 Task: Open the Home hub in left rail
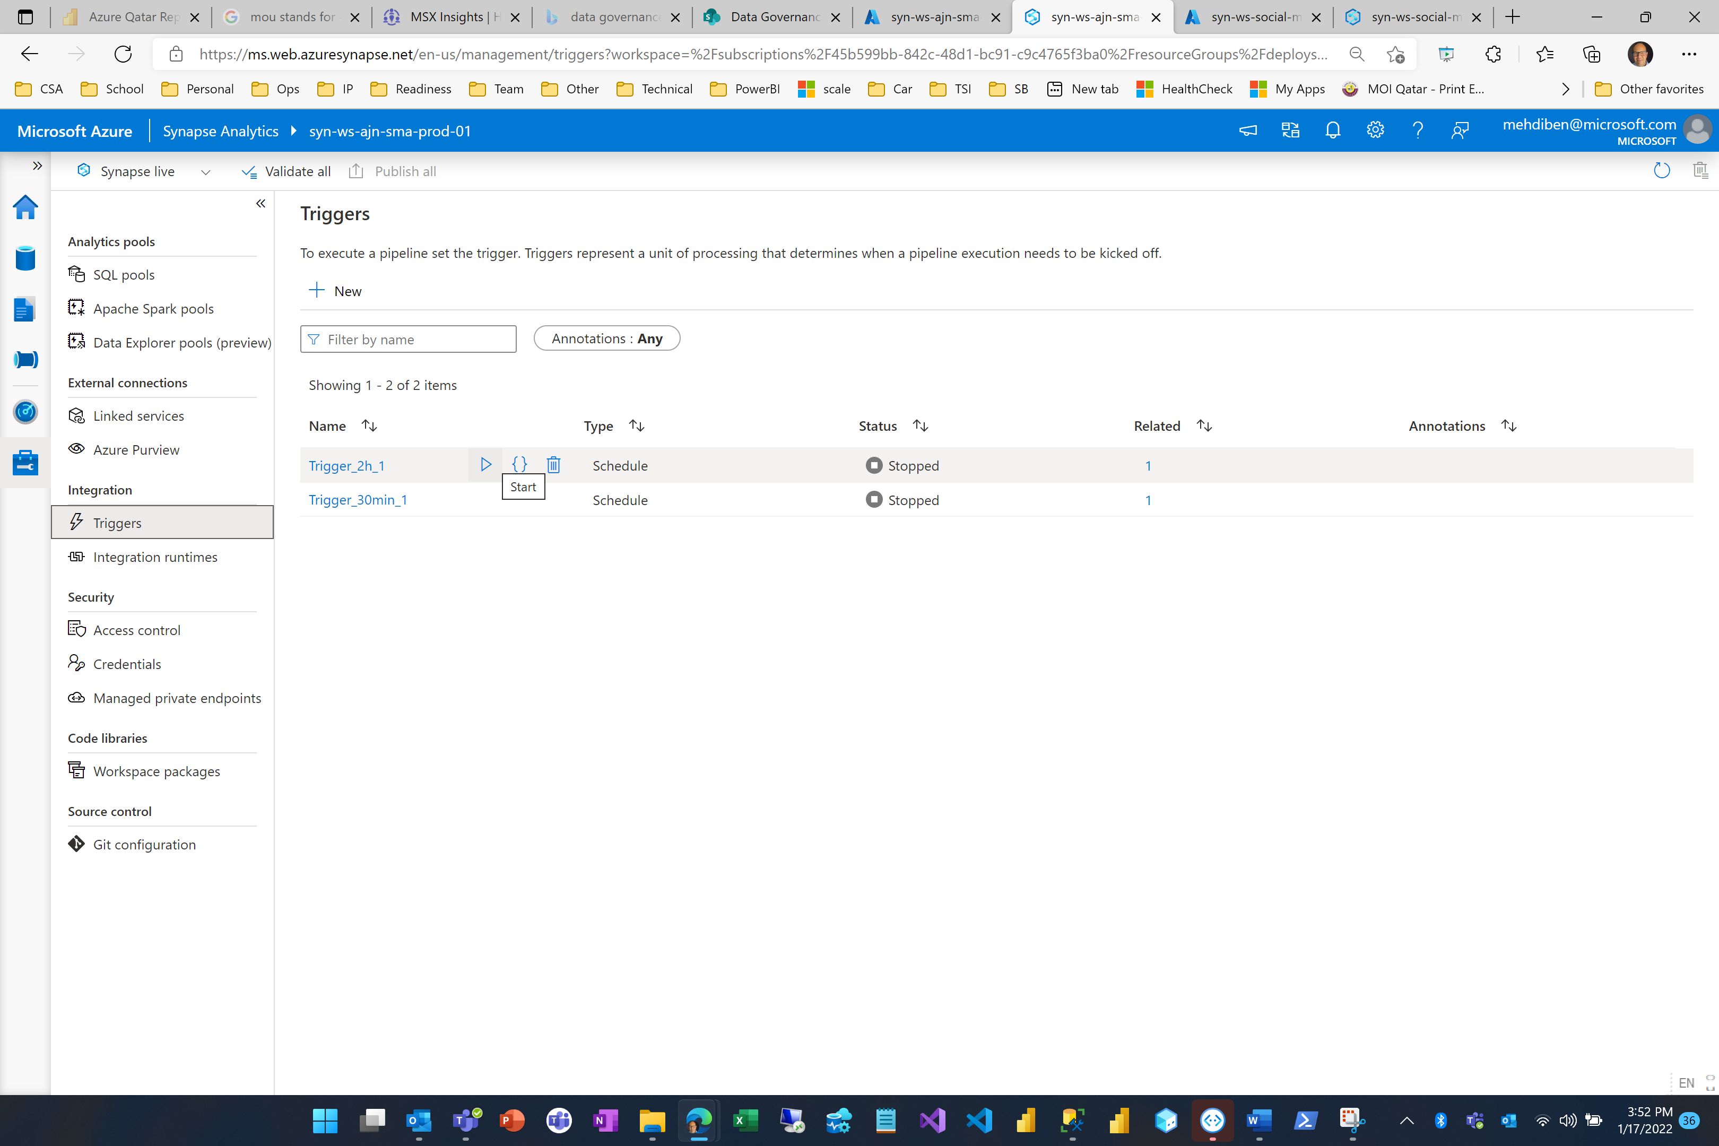[x=25, y=207]
